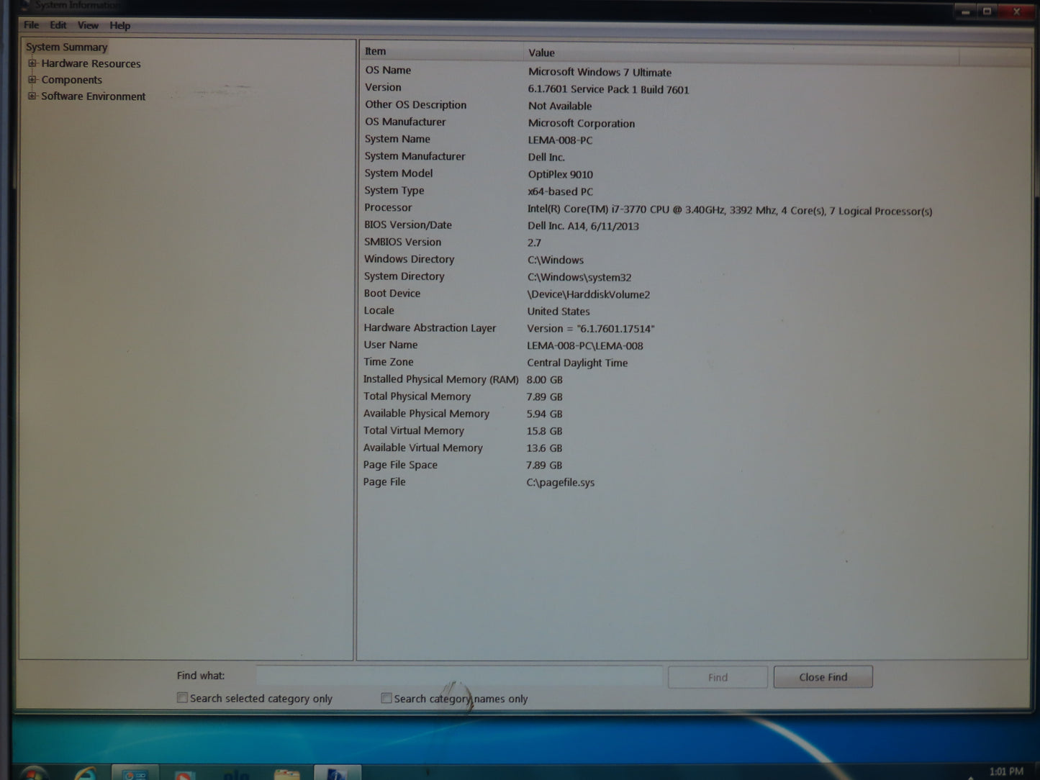Click the x64-based PC value
The image size is (1040, 780).
pos(560,191)
